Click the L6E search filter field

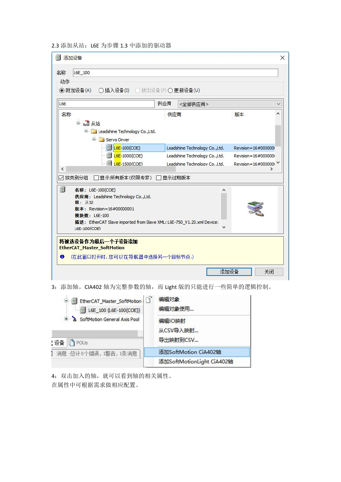click(x=106, y=104)
